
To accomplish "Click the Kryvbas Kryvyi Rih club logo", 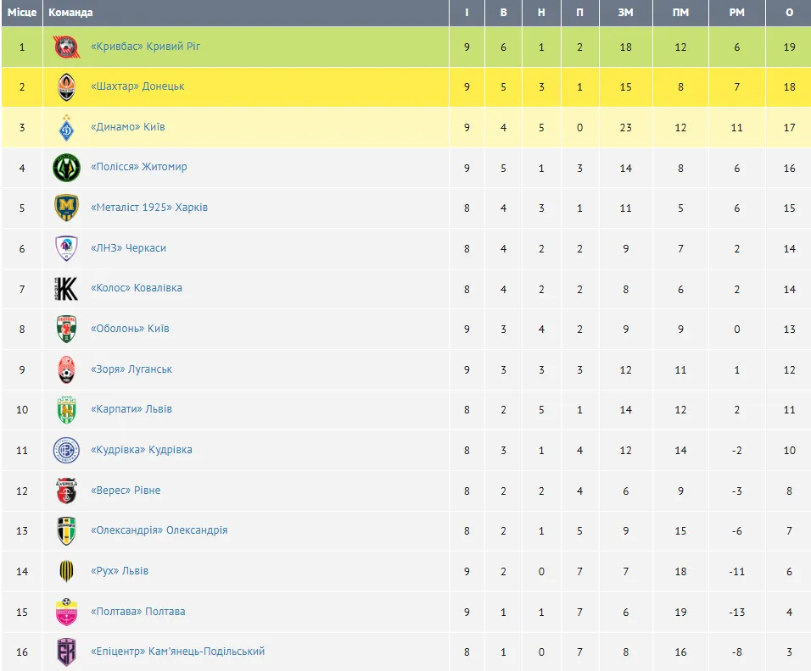I will tap(66, 47).
